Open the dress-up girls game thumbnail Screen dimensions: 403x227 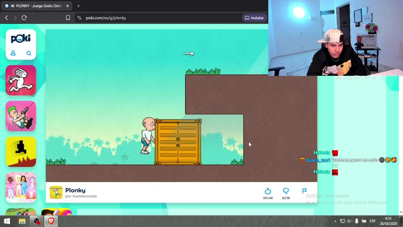click(x=21, y=187)
